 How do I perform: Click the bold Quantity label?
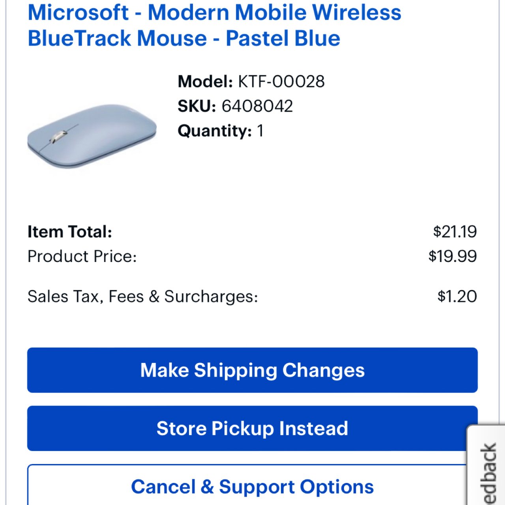point(214,131)
